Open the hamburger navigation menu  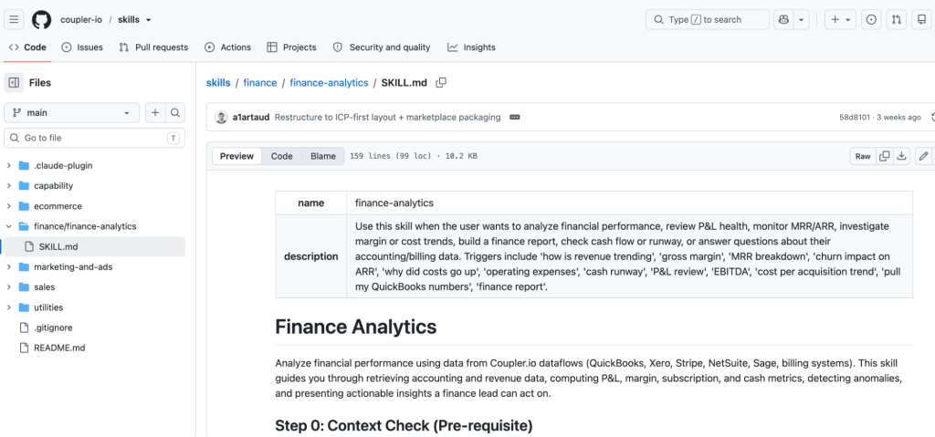coord(14,20)
